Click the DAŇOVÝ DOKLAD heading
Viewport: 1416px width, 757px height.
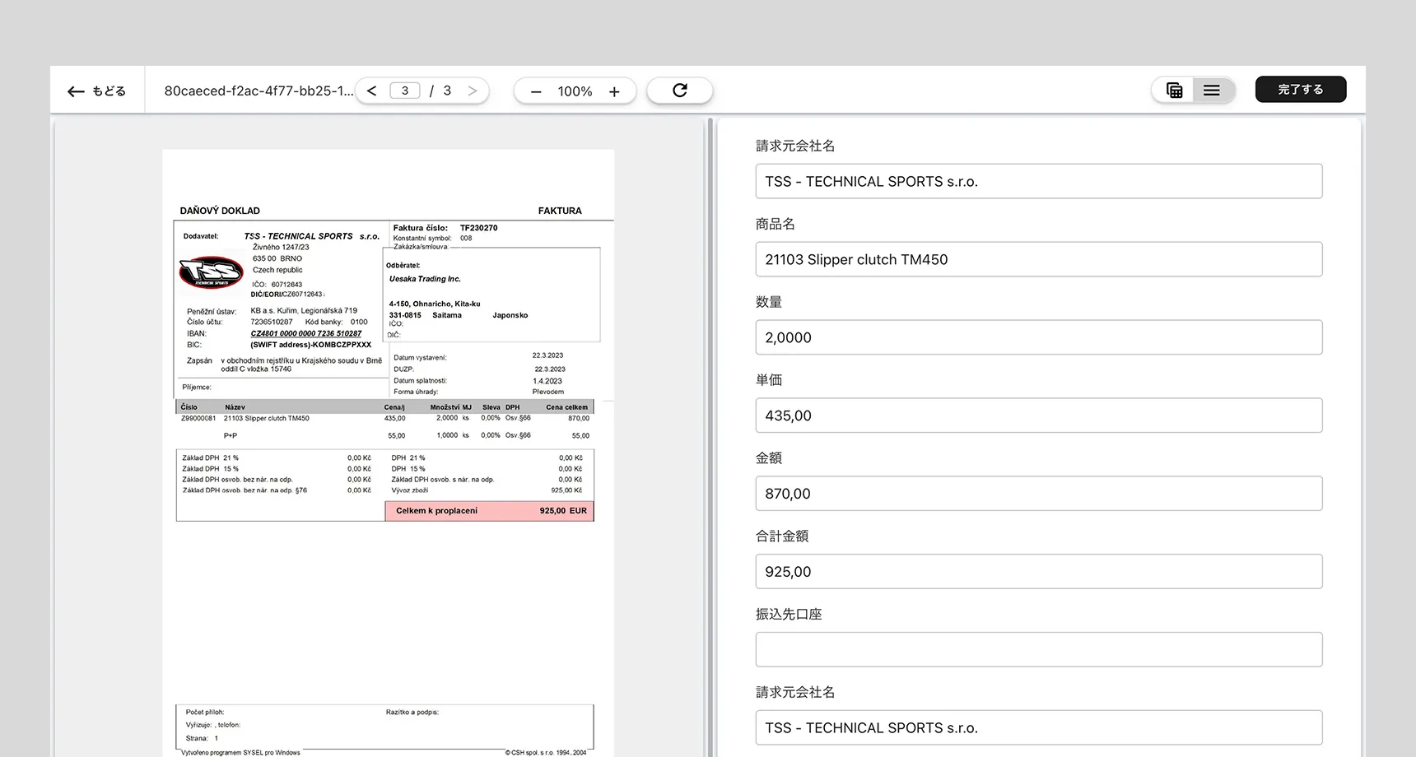pyautogui.click(x=220, y=211)
